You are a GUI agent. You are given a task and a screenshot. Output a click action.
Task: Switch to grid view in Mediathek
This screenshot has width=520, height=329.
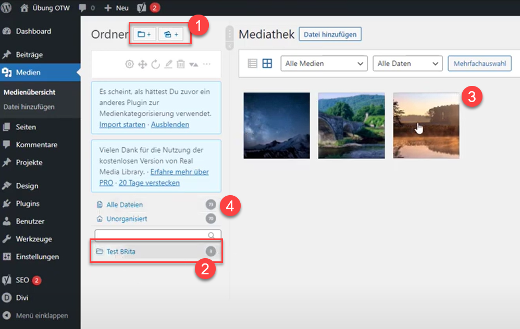click(x=267, y=64)
